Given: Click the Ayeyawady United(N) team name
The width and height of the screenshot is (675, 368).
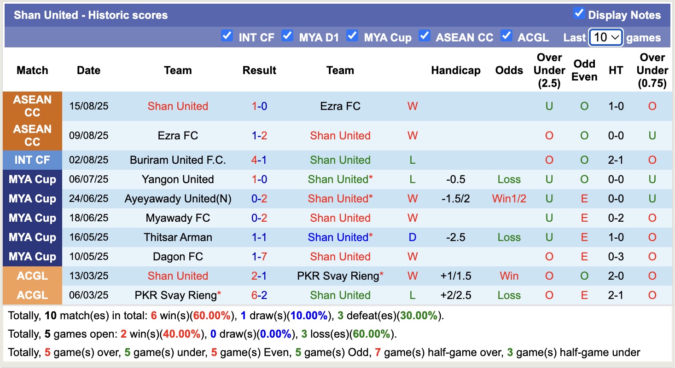Looking at the screenshot, I should (x=178, y=198).
